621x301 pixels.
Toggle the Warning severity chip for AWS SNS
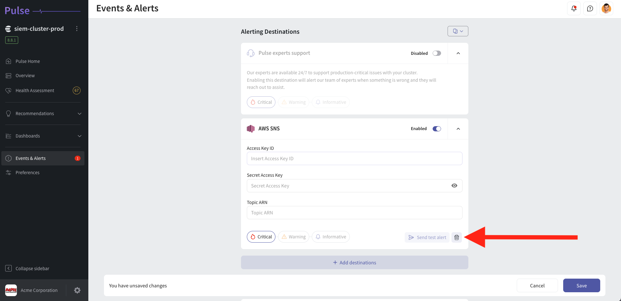(x=293, y=237)
